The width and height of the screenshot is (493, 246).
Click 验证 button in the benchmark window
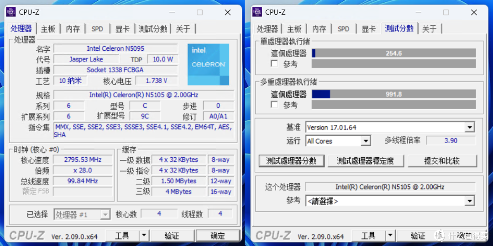point(418,235)
